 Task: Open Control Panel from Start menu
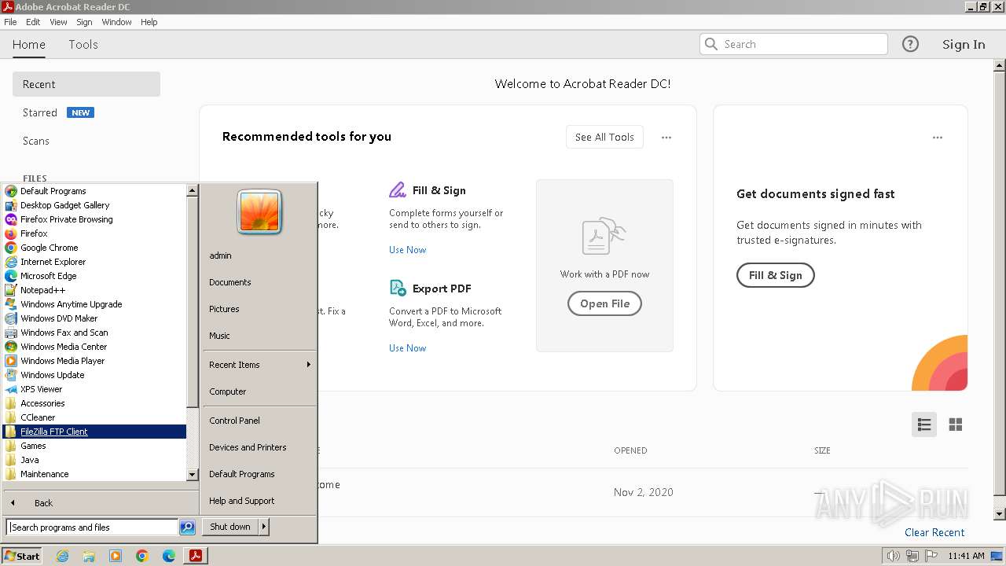click(x=234, y=421)
